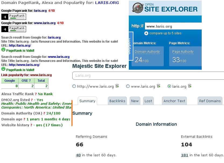The height and width of the screenshot is (163, 224).
Task: Click red question mark beside DMOZ.org listed
Action: (x=32, y=100)
